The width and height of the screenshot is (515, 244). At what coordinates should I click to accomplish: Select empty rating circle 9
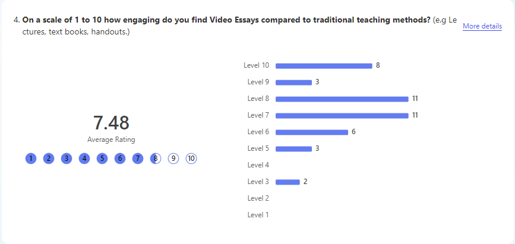click(173, 159)
